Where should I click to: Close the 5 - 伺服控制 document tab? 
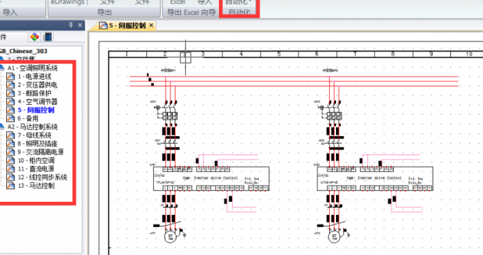[x=151, y=25]
